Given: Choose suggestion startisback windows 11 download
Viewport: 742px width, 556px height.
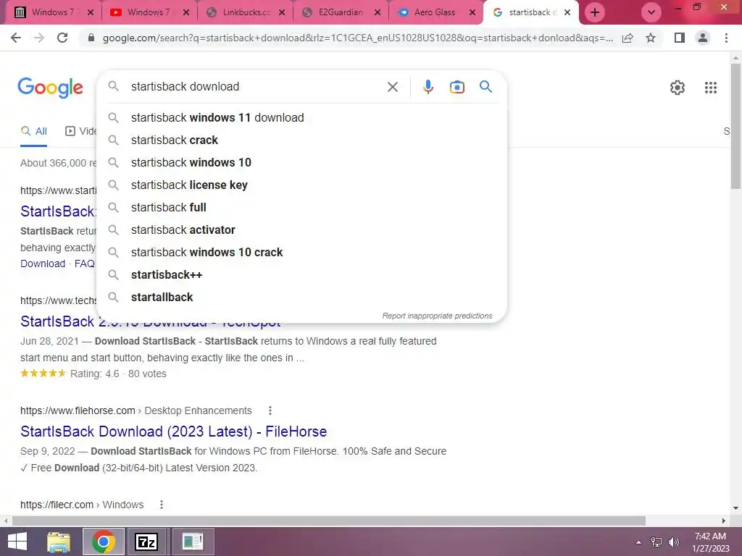Looking at the screenshot, I should coord(301,118).
